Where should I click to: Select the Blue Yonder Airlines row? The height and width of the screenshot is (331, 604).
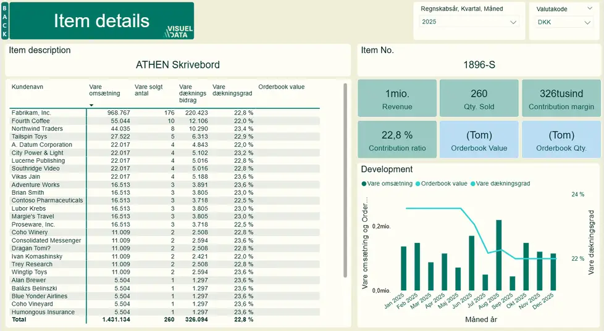[x=164, y=296]
